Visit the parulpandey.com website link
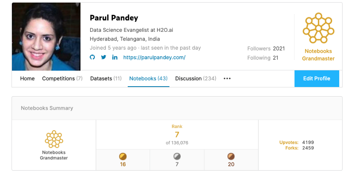Viewport: 350px width, 175px height. pyautogui.click(x=154, y=57)
